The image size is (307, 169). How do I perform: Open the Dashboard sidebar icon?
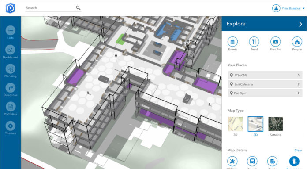(x=11, y=50)
